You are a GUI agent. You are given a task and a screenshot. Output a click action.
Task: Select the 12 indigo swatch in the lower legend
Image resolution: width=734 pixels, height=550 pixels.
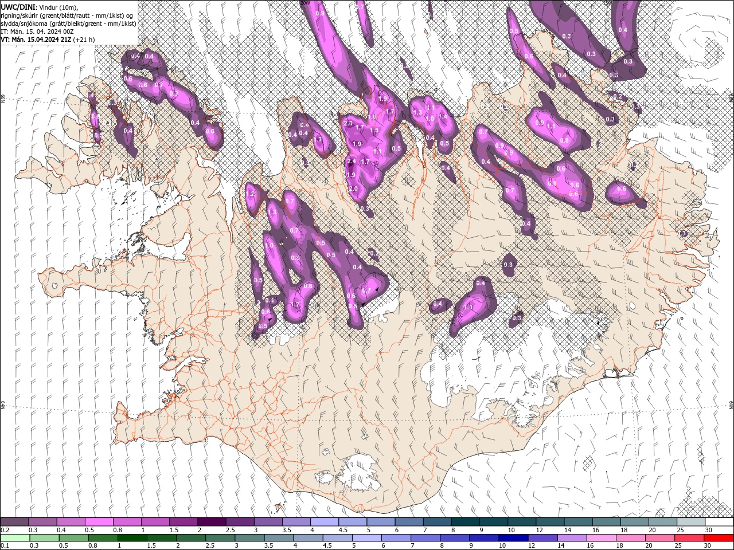[x=542, y=538]
